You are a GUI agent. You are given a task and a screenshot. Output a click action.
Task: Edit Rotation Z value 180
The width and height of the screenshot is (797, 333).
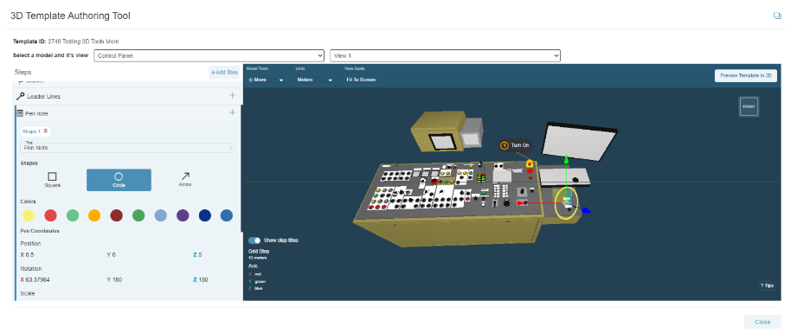pyautogui.click(x=203, y=279)
